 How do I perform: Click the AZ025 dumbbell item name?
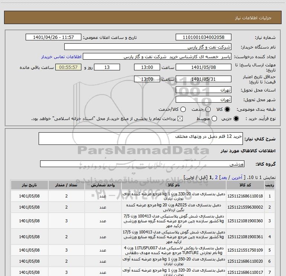coord(174,207)
